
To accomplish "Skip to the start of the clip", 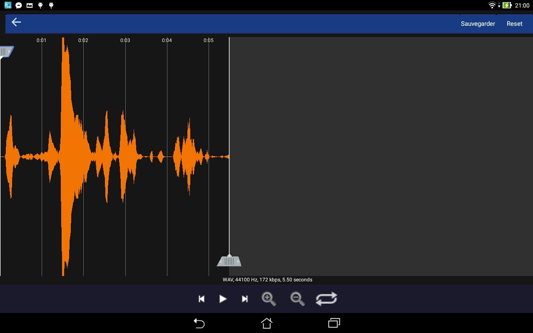I will coord(202,299).
